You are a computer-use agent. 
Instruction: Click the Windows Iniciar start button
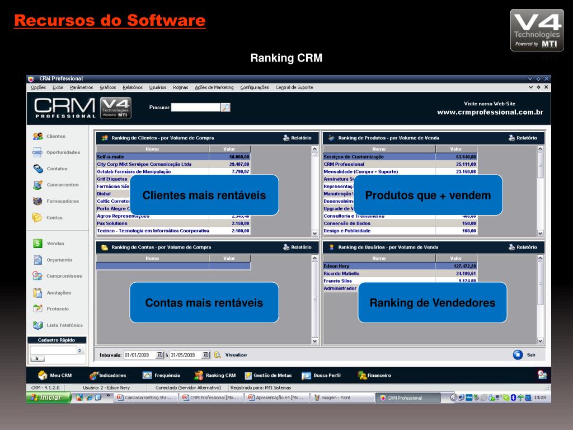[48, 398]
